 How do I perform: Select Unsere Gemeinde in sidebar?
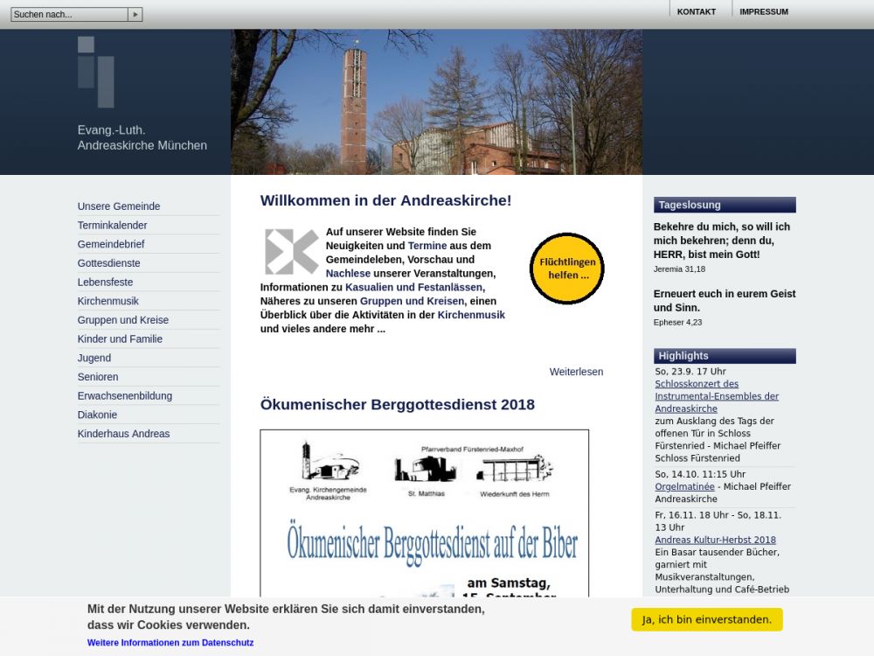pyautogui.click(x=119, y=206)
